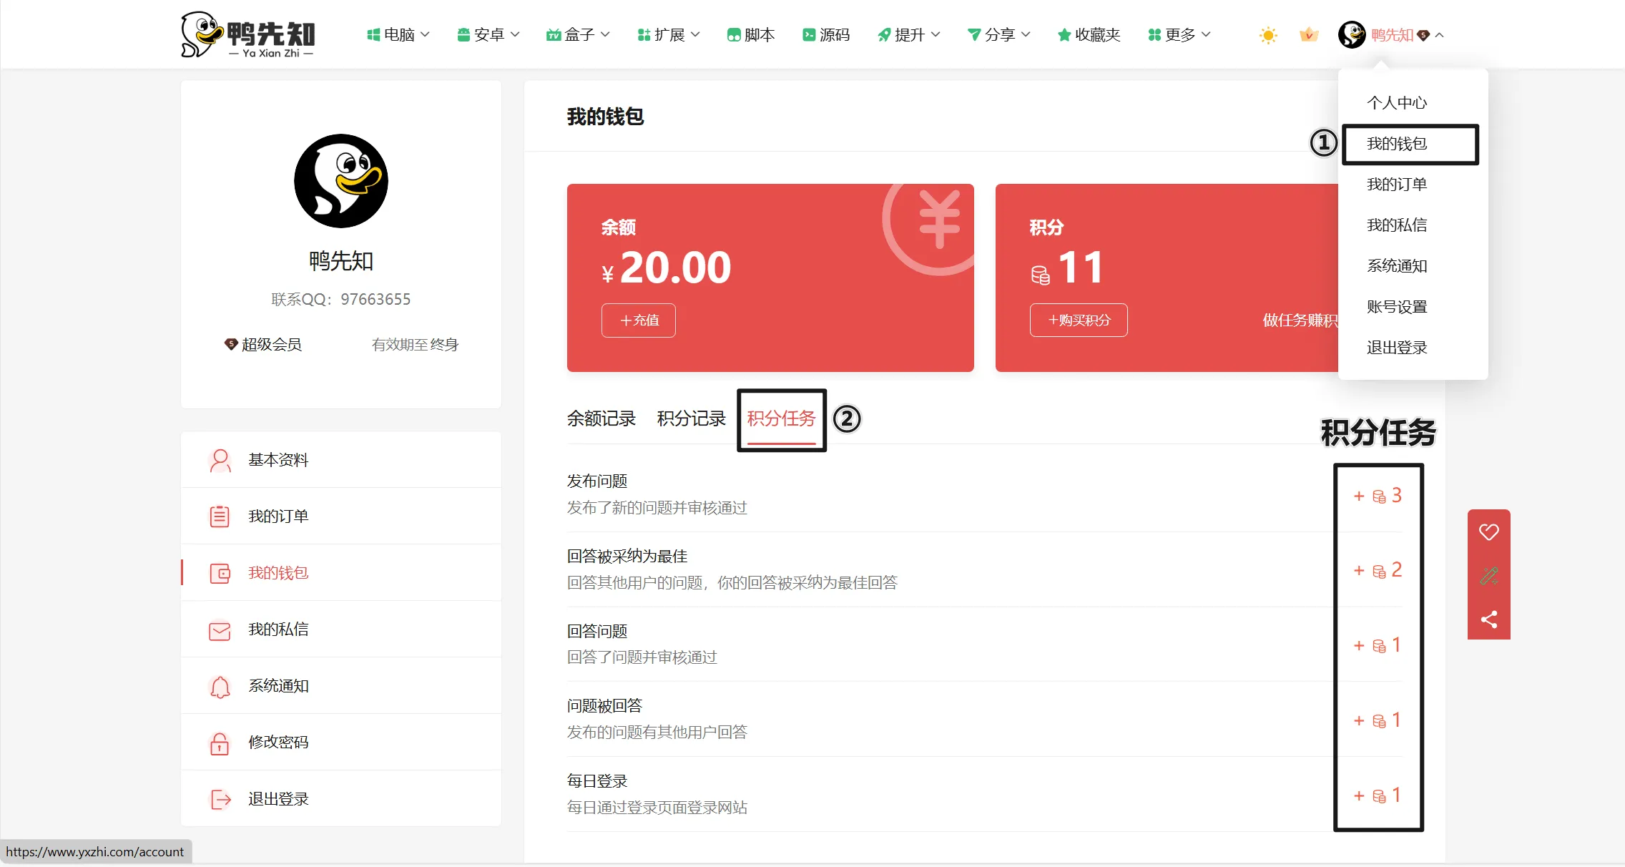Image resolution: width=1625 pixels, height=867 pixels.
Task: Click the TV icon next to 盒子
Action: [x=554, y=34]
